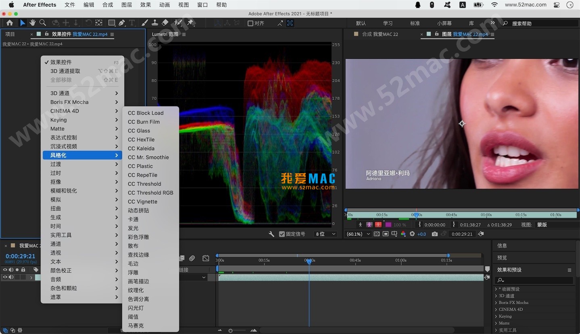Select the Puppet Pin tool
The width and height of the screenshot is (580, 334).
(190, 23)
